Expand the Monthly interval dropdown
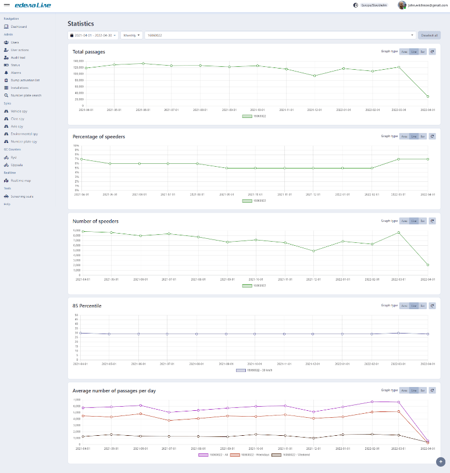 (x=131, y=35)
